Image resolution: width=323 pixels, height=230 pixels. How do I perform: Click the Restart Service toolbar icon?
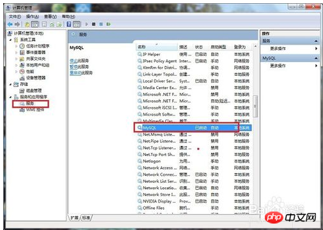tap(109, 24)
